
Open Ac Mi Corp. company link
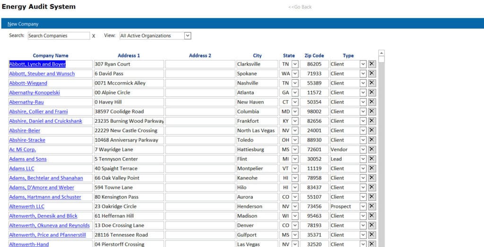point(23,150)
